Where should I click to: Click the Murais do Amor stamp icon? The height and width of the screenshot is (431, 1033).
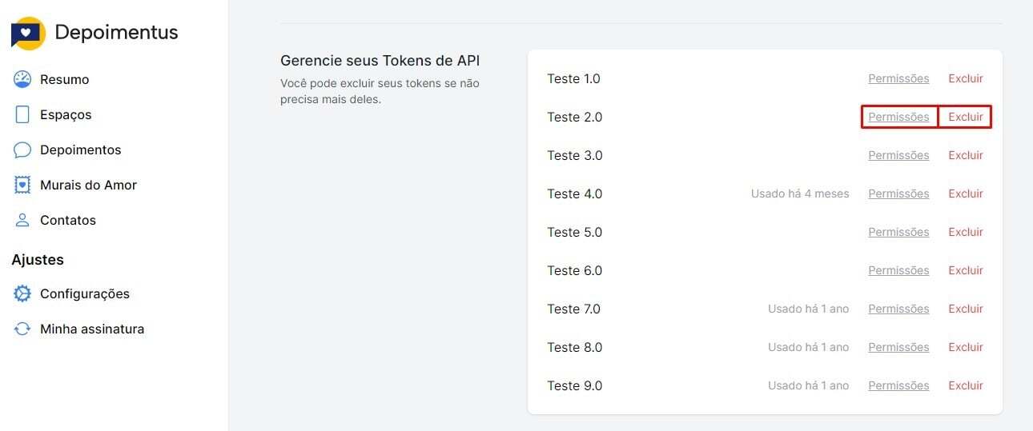pos(22,185)
